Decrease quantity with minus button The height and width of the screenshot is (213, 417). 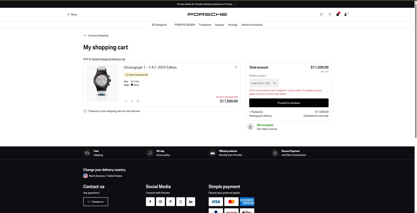126,101
